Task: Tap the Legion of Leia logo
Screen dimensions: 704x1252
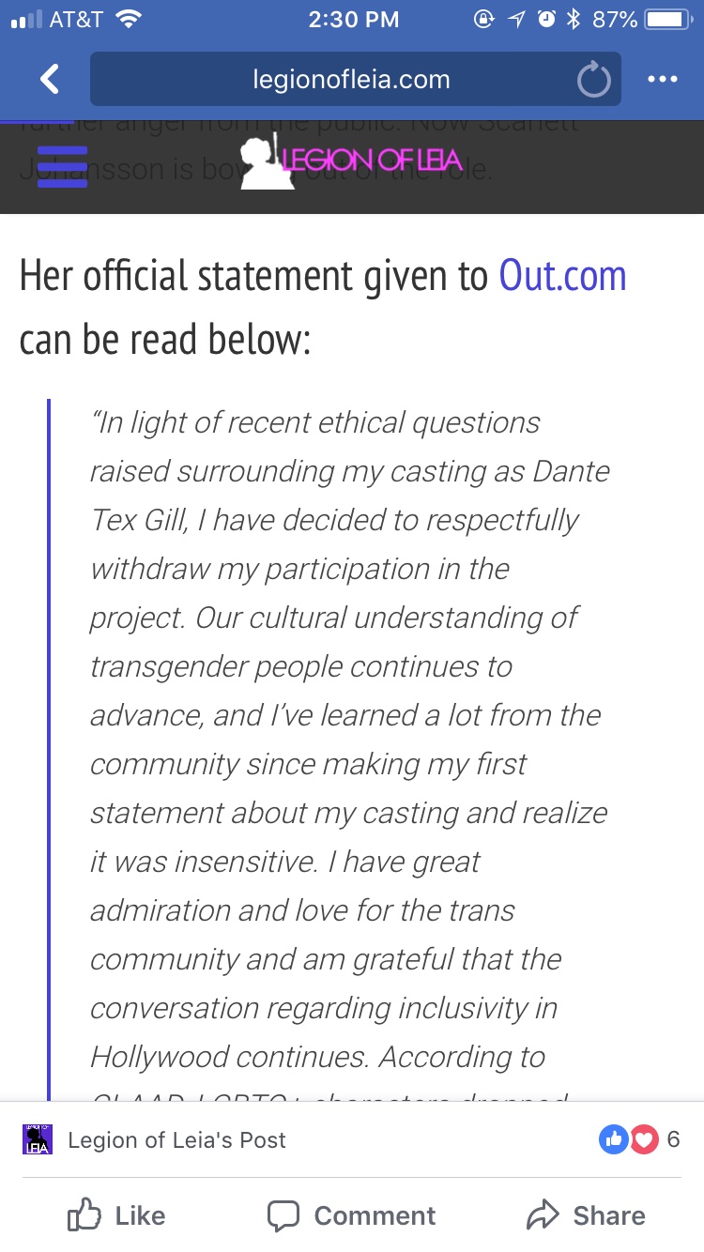Action: (338, 162)
